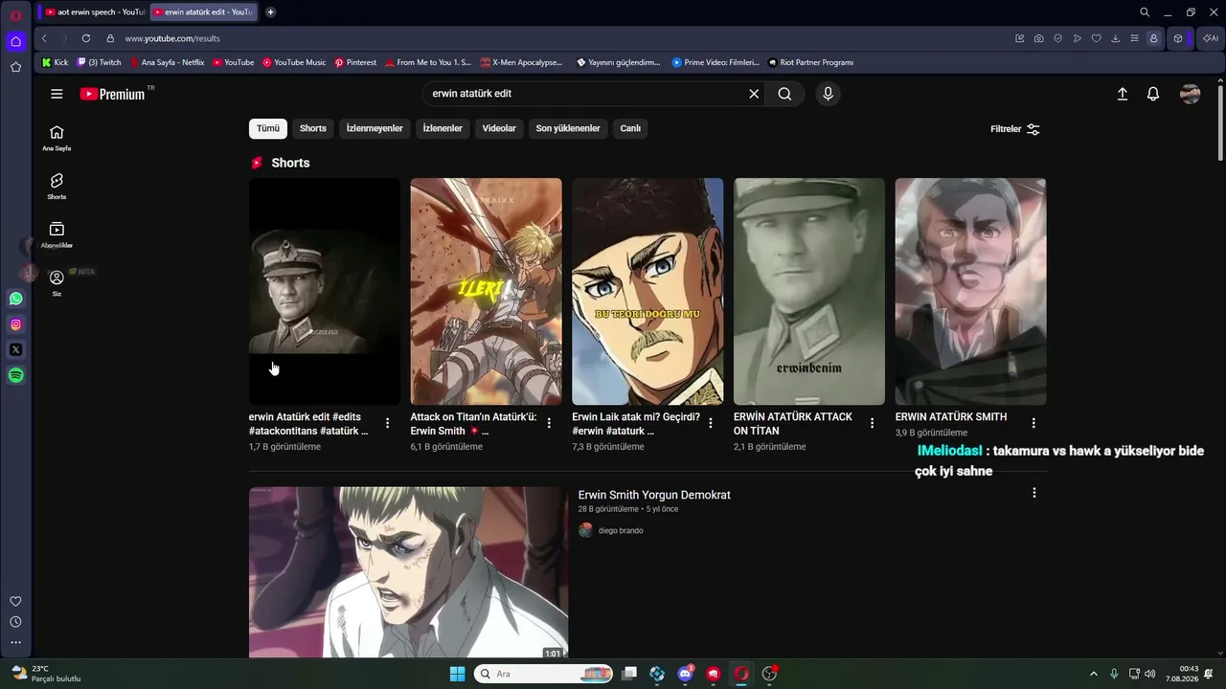This screenshot has height=689, width=1226.
Task: Open the new tab plus button
Action: 271,12
